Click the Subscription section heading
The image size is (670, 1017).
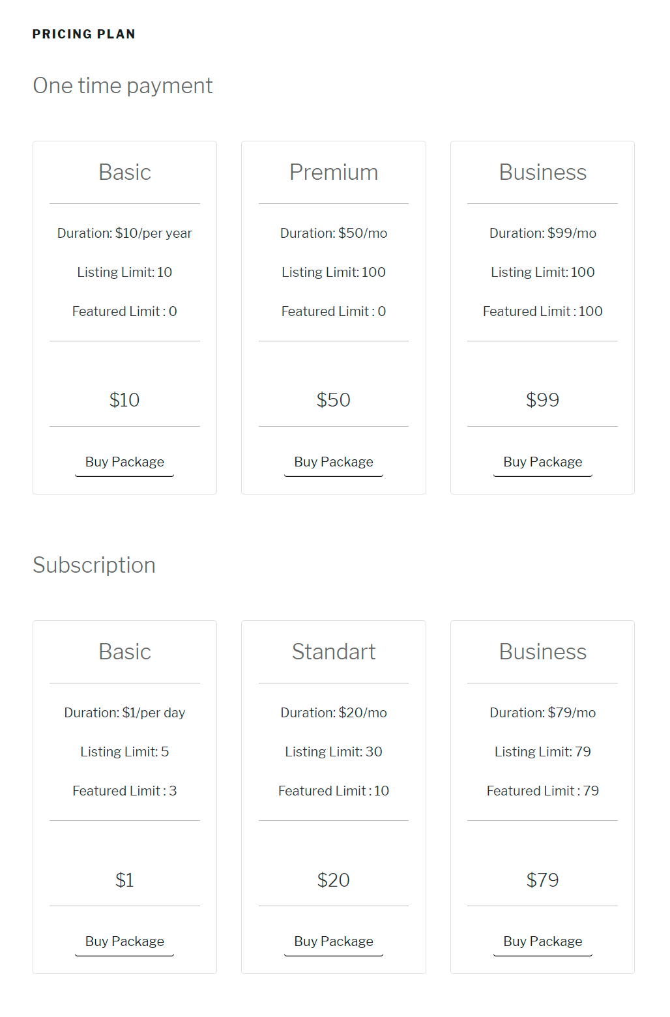pyautogui.click(x=94, y=566)
